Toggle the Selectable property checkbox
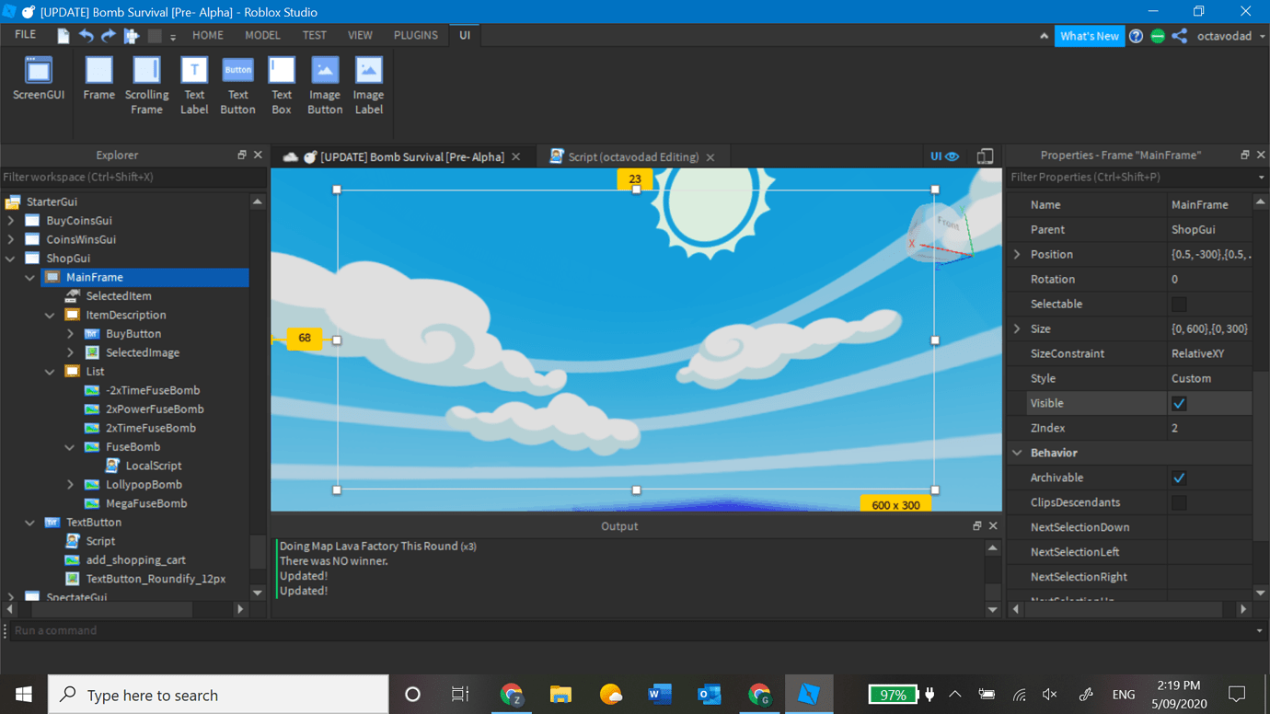The width and height of the screenshot is (1270, 714). point(1179,304)
